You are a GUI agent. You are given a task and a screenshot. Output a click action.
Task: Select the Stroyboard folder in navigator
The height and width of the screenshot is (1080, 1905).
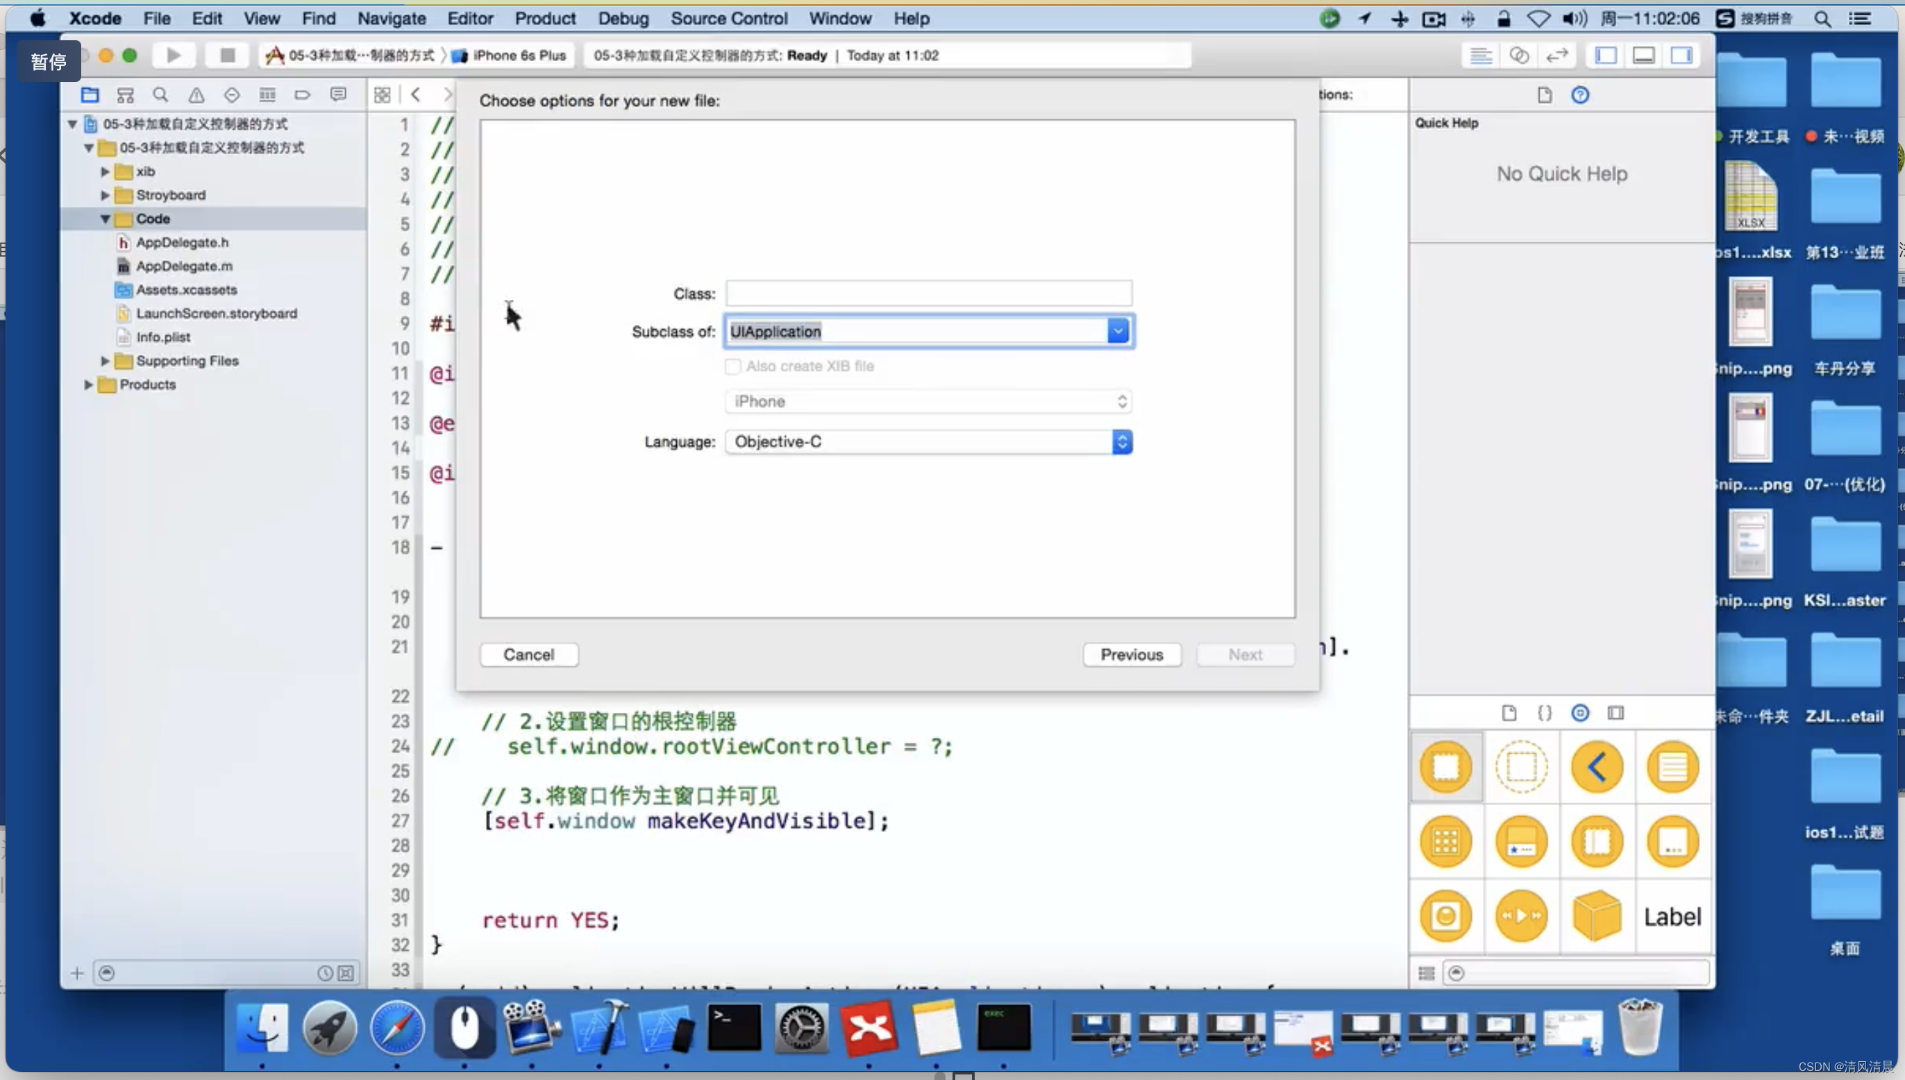click(170, 195)
